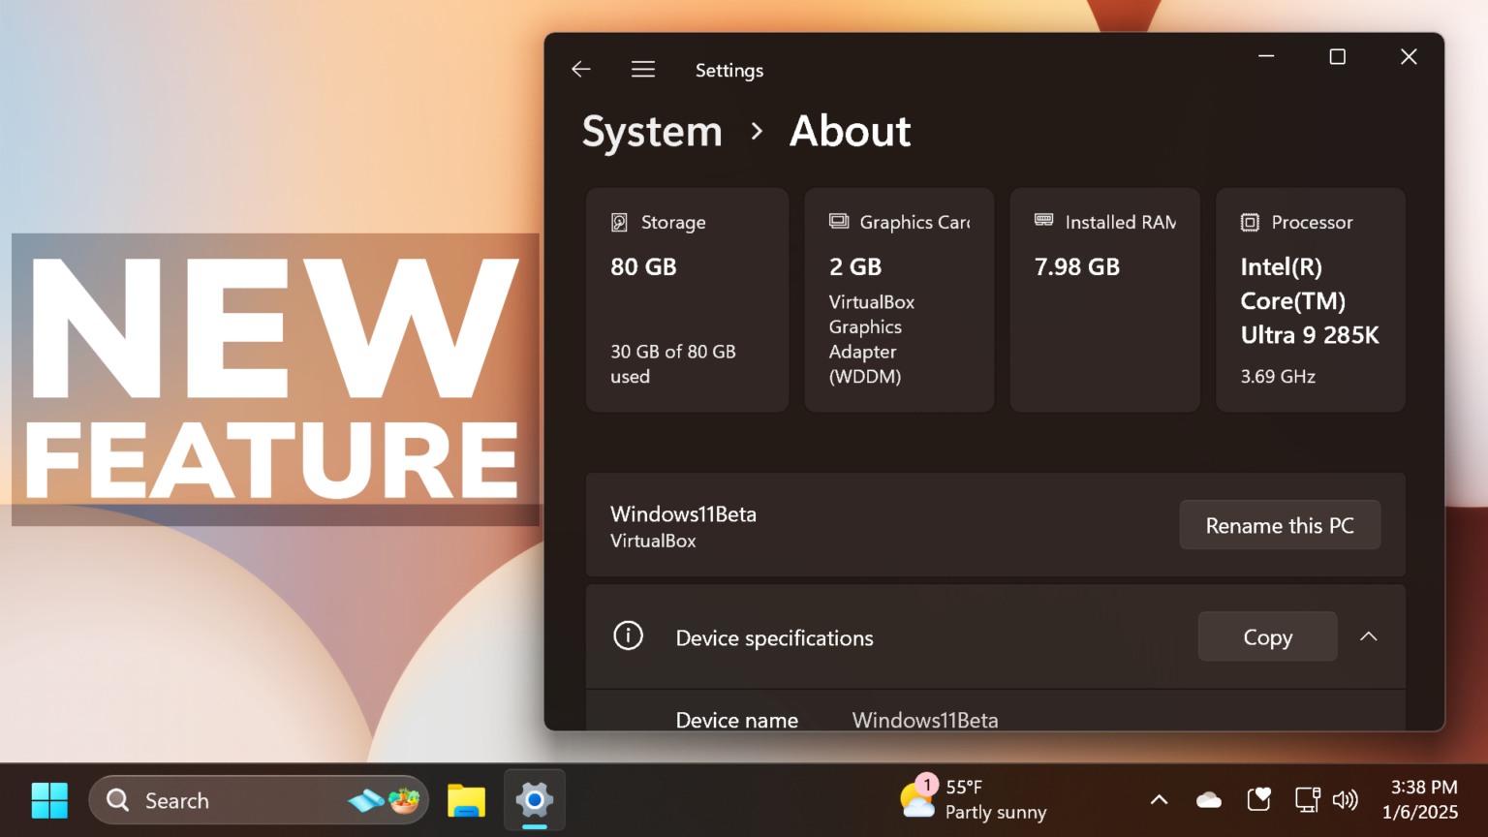
Task: Show hidden icons in the system tray
Action: pos(1159,799)
